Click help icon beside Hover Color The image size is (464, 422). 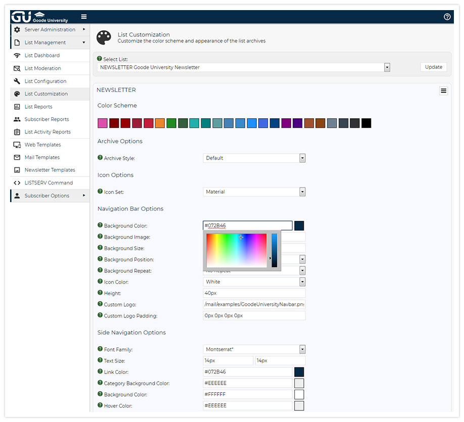pos(100,405)
